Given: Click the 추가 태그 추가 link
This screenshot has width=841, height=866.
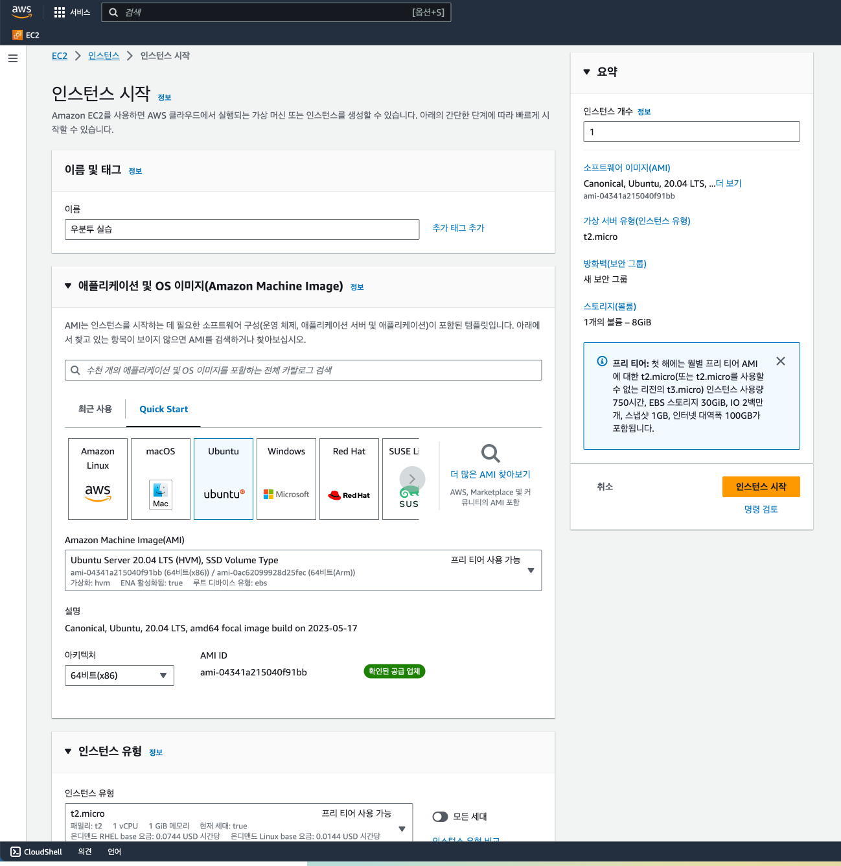Looking at the screenshot, I should (x=458, y=228).
